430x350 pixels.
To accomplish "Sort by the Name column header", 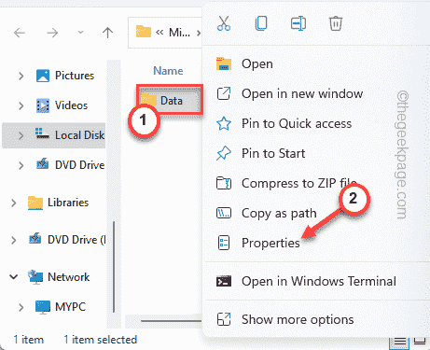I will tap(168, 71).
